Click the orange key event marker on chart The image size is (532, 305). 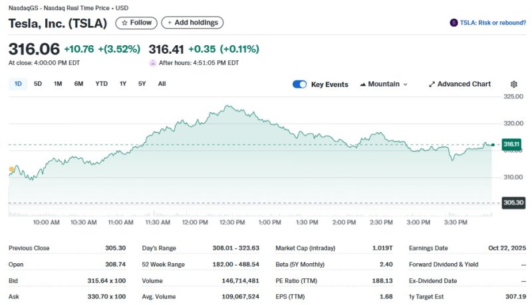pyautogui.click(x=11, y=169)
